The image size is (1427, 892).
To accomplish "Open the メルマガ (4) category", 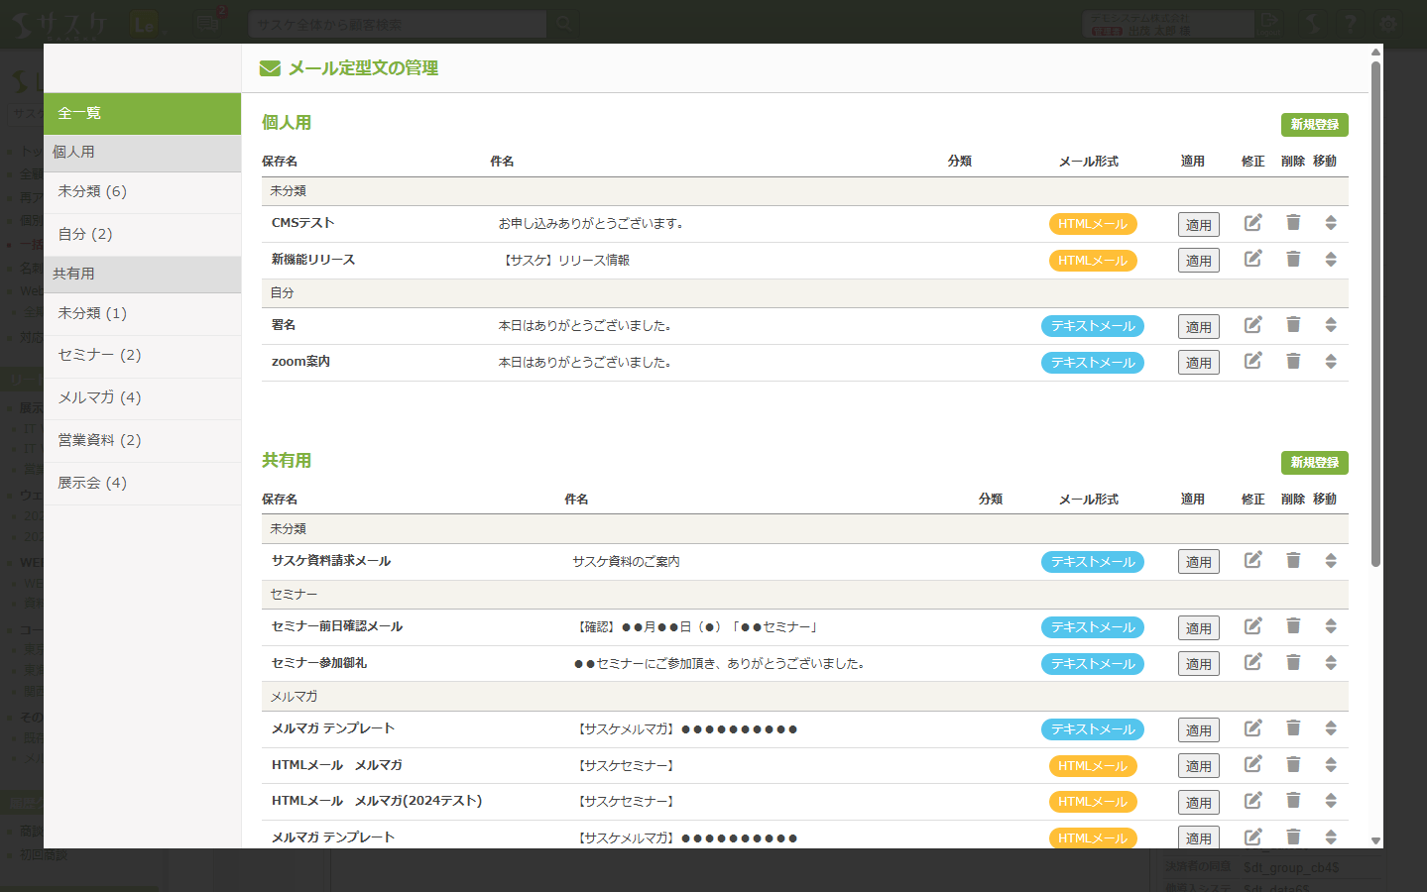I will (x=142, y=398).
